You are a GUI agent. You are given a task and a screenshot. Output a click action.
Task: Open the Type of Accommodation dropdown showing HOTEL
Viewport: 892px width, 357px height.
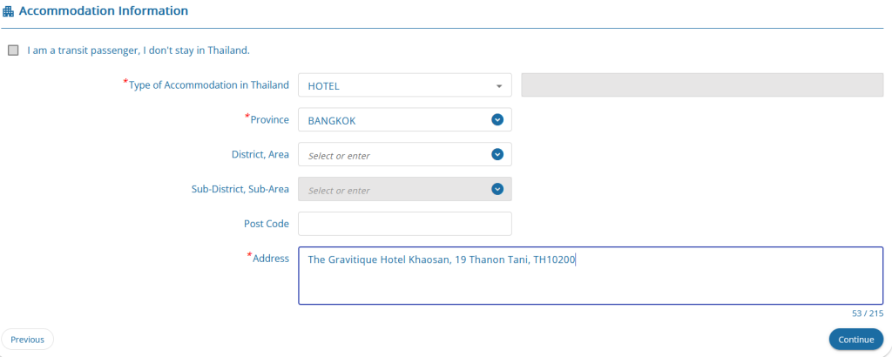(405, 85)
